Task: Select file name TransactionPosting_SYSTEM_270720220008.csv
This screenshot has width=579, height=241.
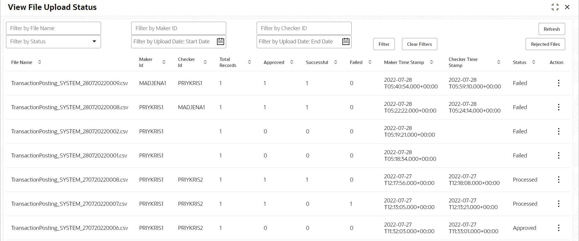Action: pos(70,180)
